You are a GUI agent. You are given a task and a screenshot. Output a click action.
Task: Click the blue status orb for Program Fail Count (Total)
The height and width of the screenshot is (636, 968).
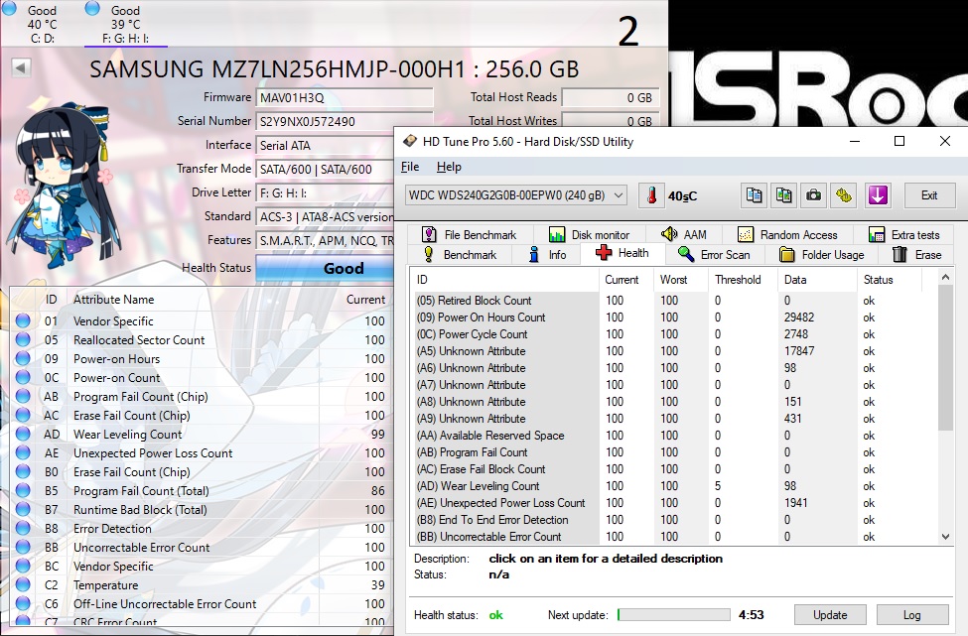pyautogui.click(x=23, y=490)
